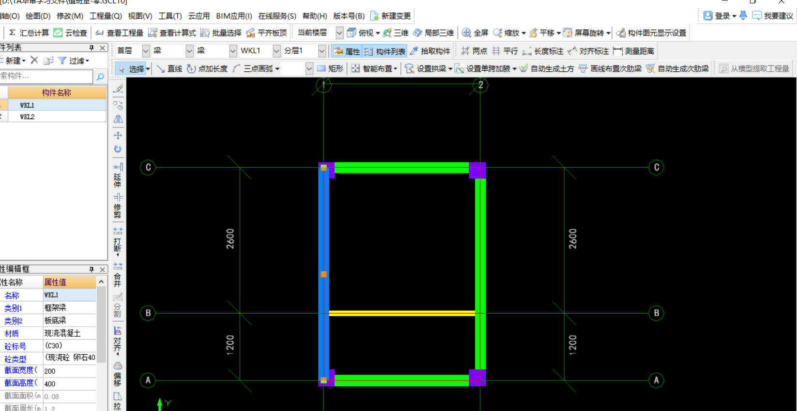This screenshot has width=797, height=411.
Task: Choose 两点 two-point axis tool
Action: point(474,51)
